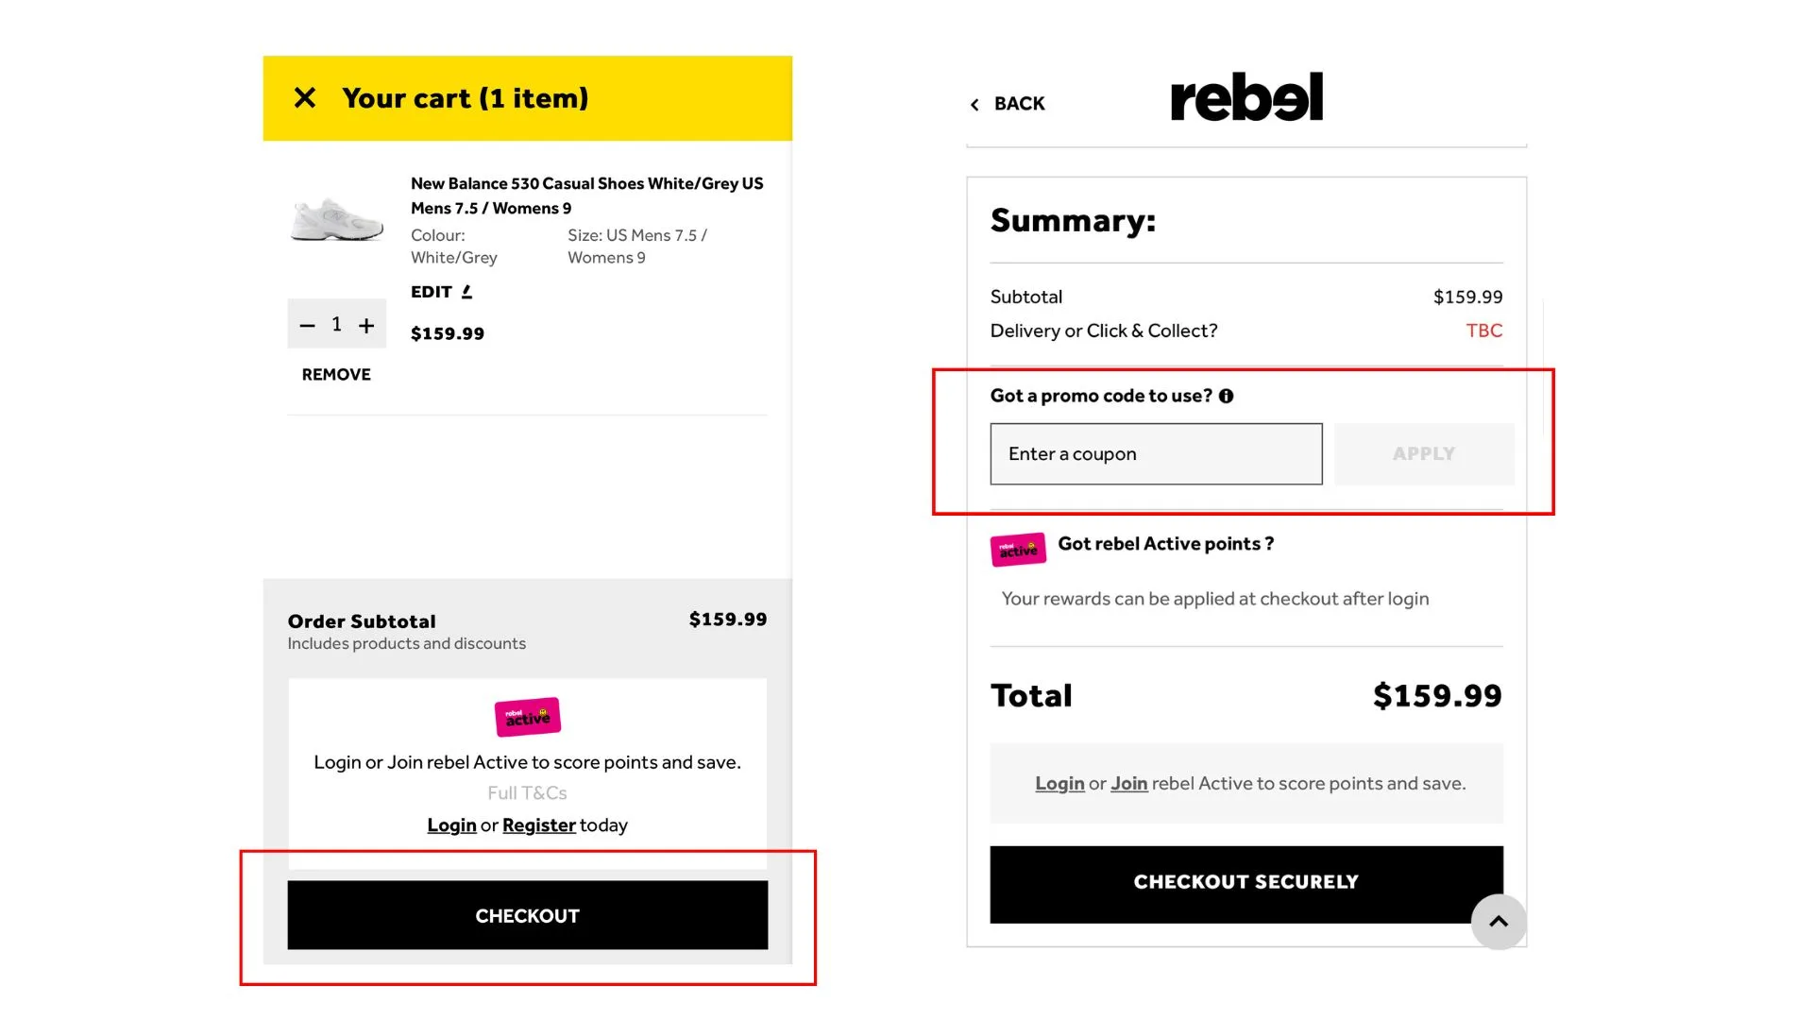Apply the entered coupon code
This screenshot has width=1813, height=1020.
point(1423,453)
